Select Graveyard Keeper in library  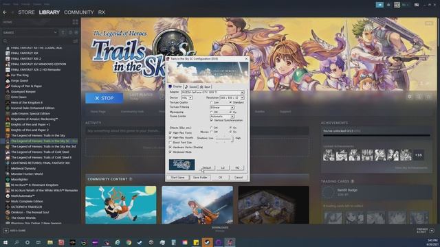[x=23, y=91]
